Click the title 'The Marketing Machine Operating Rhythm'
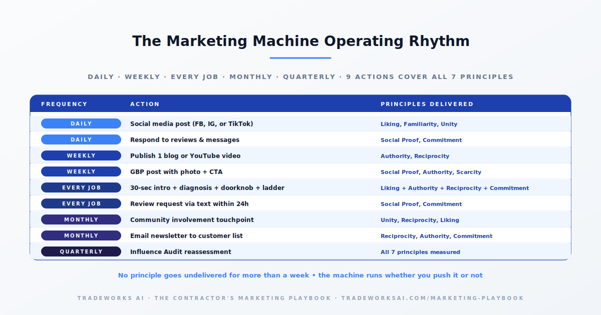This screenshot has width=601, height=315. (x=300, y=41)
